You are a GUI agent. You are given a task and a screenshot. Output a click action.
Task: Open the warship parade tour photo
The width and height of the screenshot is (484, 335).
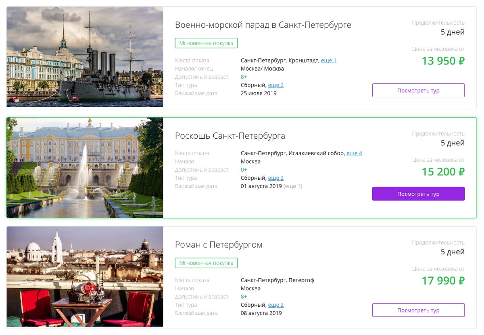85,57
